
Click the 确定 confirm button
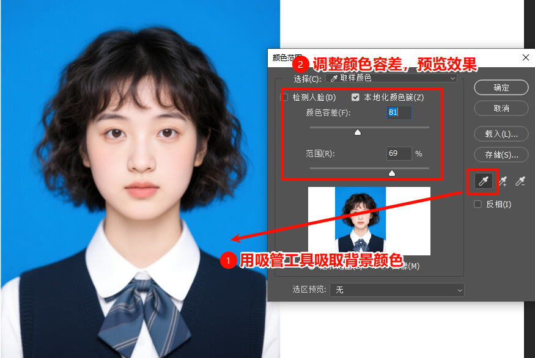click(501, 87)
